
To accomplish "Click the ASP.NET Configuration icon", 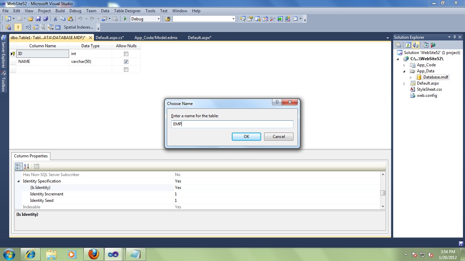I will [x=433, y=45].
